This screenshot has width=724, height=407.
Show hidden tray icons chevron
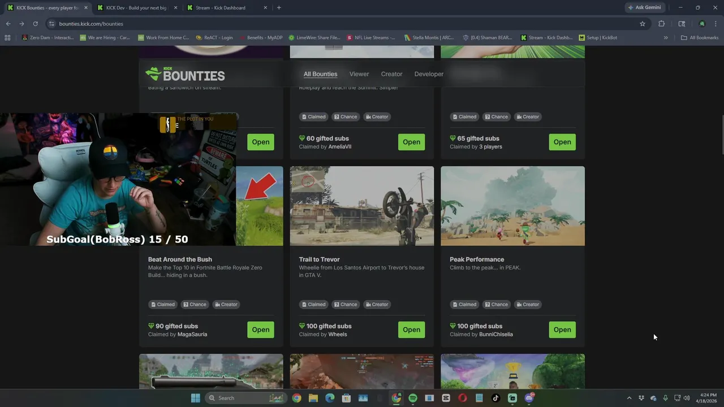pos(629,398)
